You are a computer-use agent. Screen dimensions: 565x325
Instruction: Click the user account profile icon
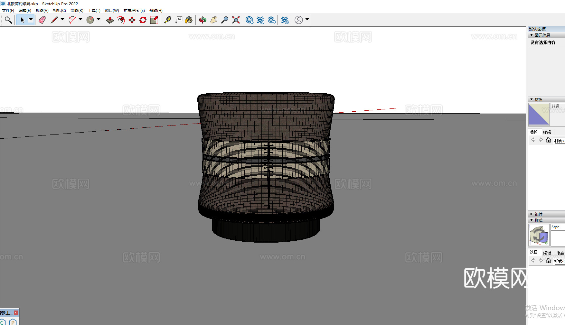point(299,20)
